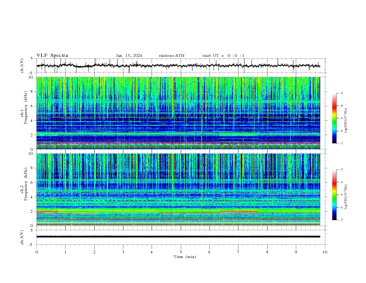Select the "start UT = 0 :0 :1" text
This screenshot has height=283, width=366.
point(223,55)
